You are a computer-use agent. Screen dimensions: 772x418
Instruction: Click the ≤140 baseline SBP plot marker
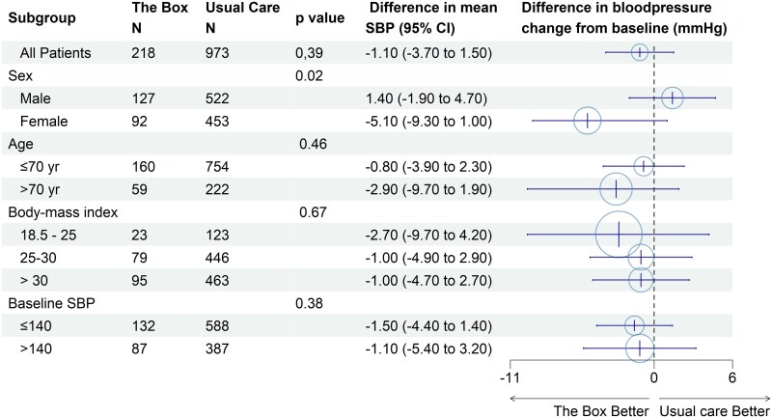click(x=635, y=325)
